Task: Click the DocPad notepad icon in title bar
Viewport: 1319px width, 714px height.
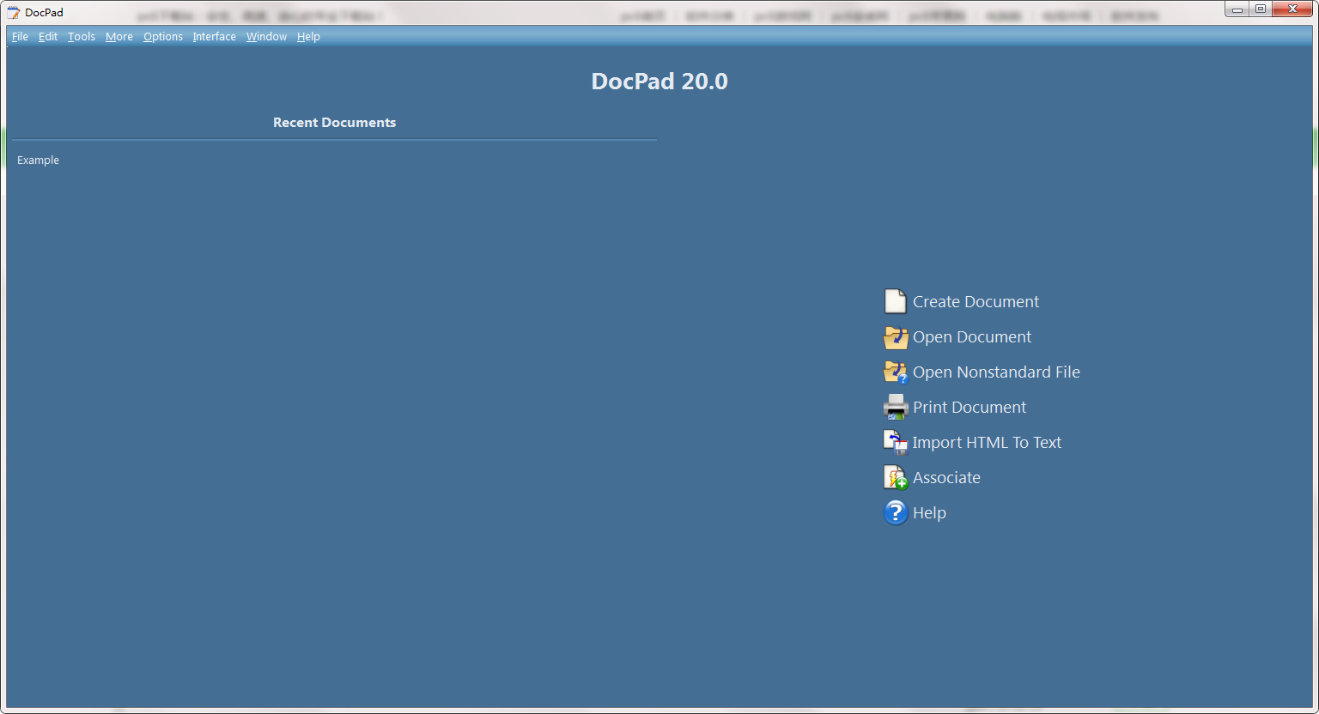Action: [x=13, y=12]
